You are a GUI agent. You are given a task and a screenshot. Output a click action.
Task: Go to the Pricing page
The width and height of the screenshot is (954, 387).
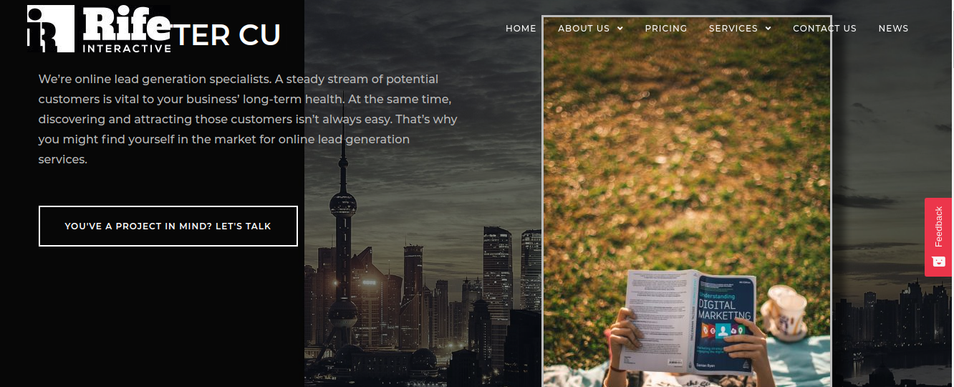coord(666,29)
